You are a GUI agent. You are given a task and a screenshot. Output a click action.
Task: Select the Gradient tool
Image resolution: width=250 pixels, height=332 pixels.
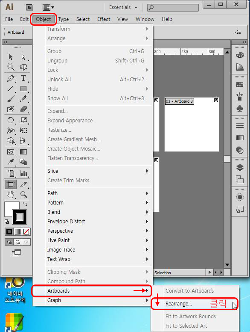[23, 152]
